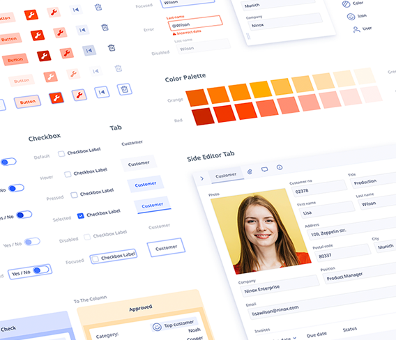
Task: Click the blue-outlined skip-to-start icon button
Action: point(102,92)
